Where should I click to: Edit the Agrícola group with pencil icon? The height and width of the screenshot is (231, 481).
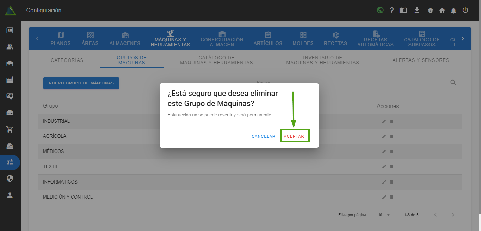(384, 136)
